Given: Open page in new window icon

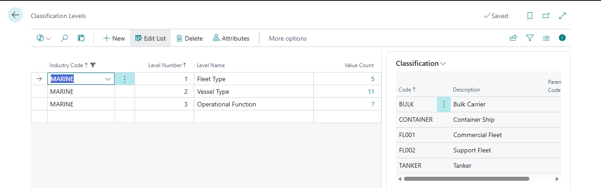Looking at the screenshot, I should (546, 16).
